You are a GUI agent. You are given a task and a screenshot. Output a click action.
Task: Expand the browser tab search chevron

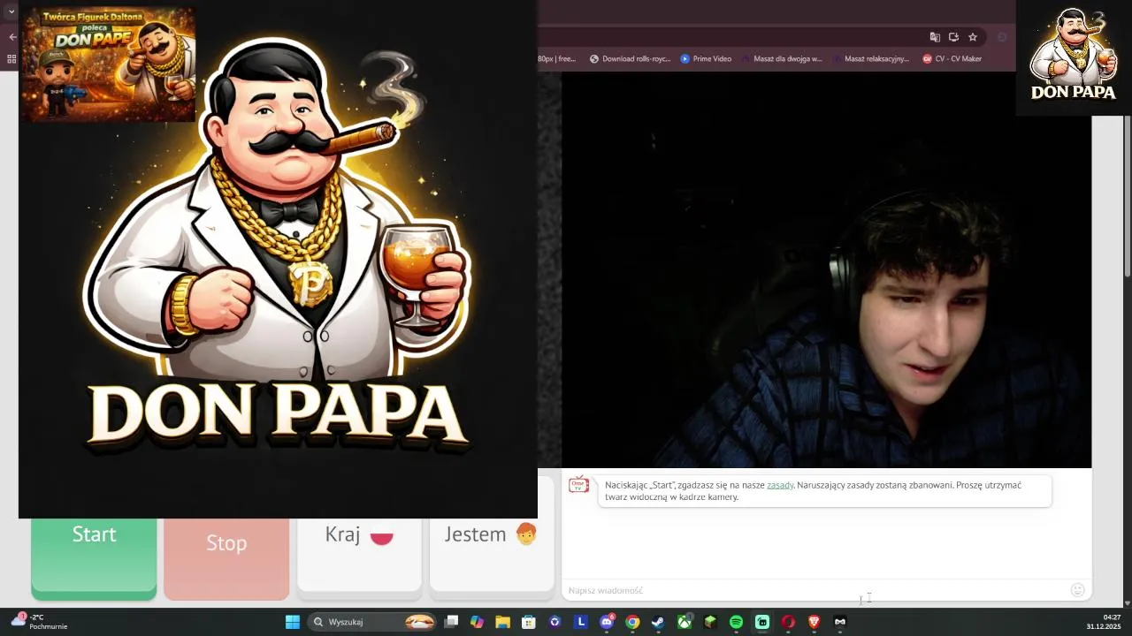click(x=11, y=11)
